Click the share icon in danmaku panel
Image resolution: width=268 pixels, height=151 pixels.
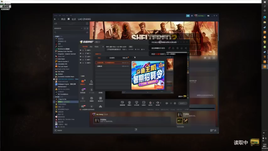tap(186, 48)
